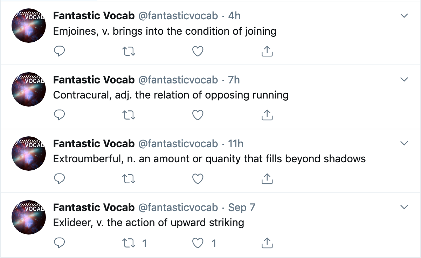
Task: Retweet the Emjoines tweet
Action: 129,52
